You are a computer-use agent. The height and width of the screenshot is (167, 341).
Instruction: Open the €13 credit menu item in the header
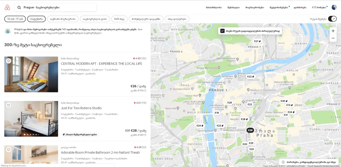tap(319, 7)
